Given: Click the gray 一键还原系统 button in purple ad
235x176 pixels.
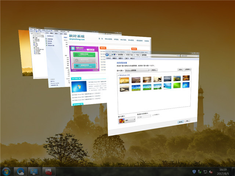Looking at the screenshot, I should (85, 60).
